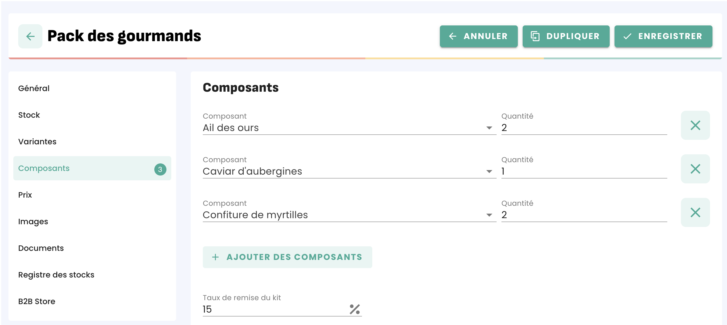Click the Annuler button
The image size is (727, 325).
point(478,36)
